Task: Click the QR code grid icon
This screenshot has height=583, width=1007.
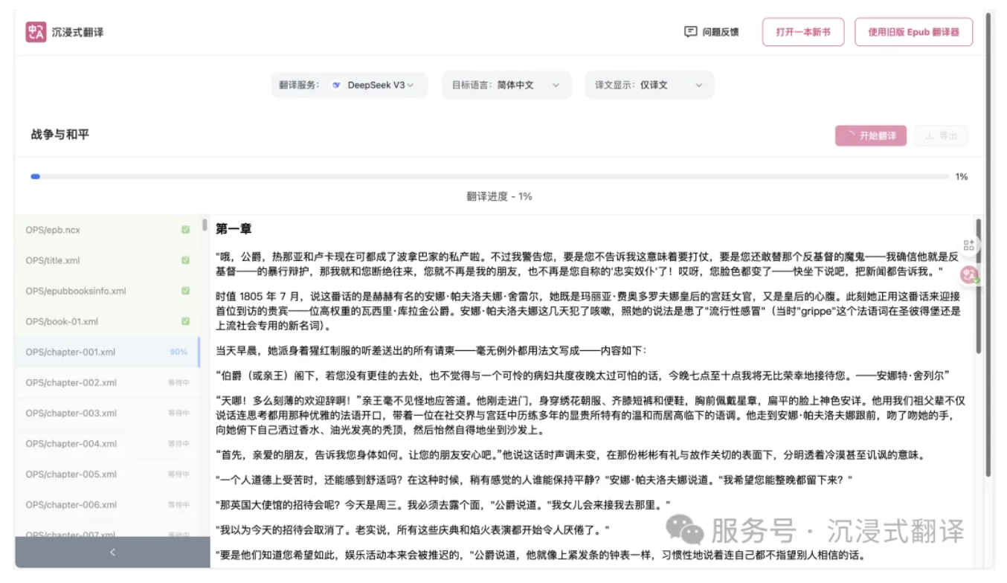Action: click(x=968, y=245)
